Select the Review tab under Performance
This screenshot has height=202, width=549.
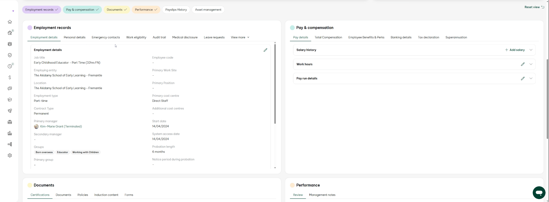point(298,195)
